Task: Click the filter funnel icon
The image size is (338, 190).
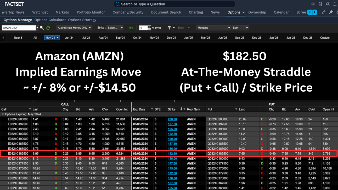Action: 169,28
